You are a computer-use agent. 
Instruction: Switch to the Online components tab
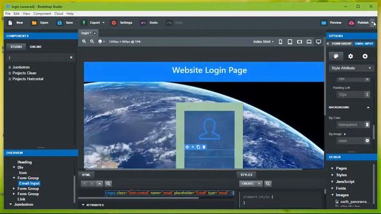pos(36,46)
